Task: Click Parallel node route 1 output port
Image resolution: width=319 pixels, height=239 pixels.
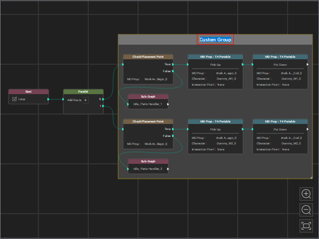Action: click(103, 106)
